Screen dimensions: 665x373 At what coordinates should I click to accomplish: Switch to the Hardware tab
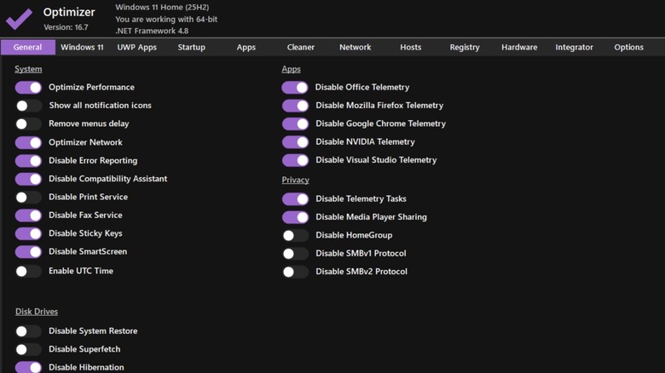pyautogui.click(x=519, y=47)
